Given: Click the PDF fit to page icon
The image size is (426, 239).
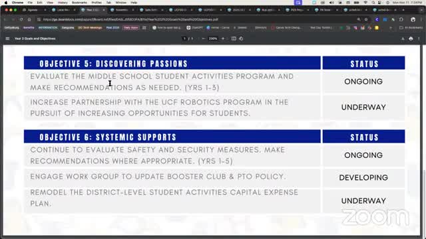Looking at the screenshot, I should (x=234, y=39).
